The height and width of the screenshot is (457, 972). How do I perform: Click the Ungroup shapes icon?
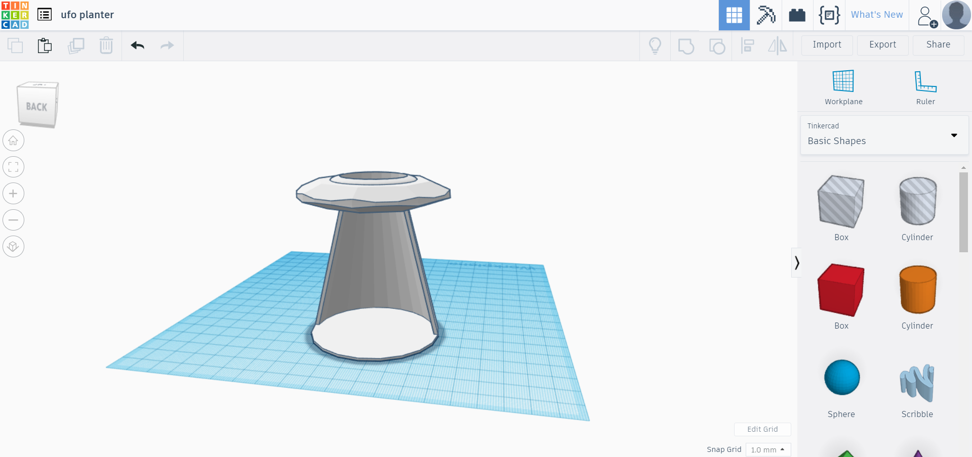(x=717, y=46)
